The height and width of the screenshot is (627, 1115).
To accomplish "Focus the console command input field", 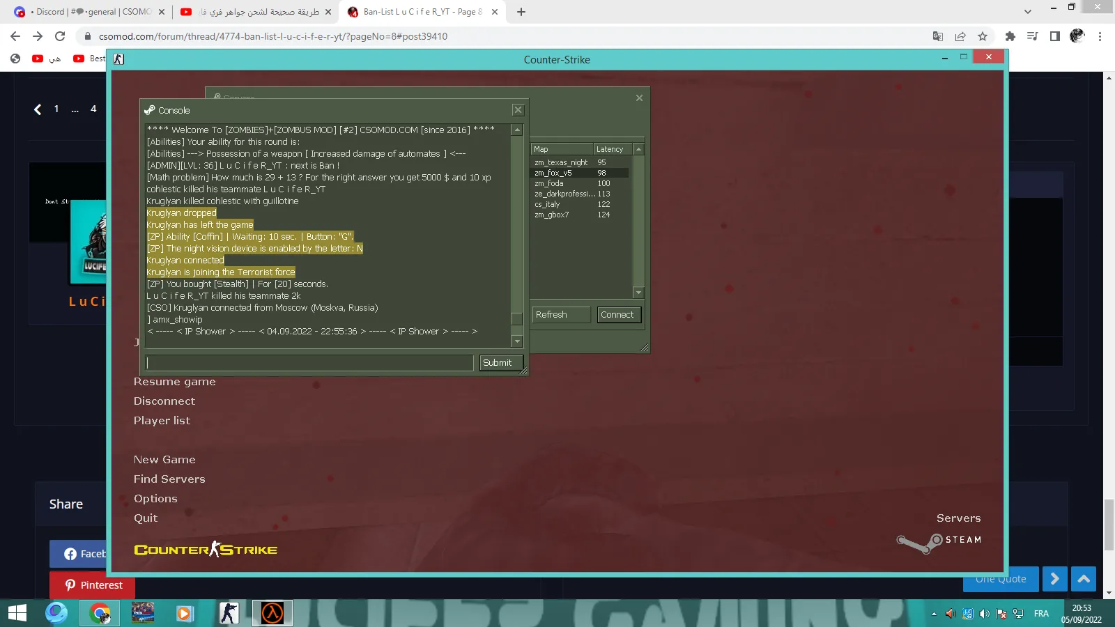I will point(309,362).
